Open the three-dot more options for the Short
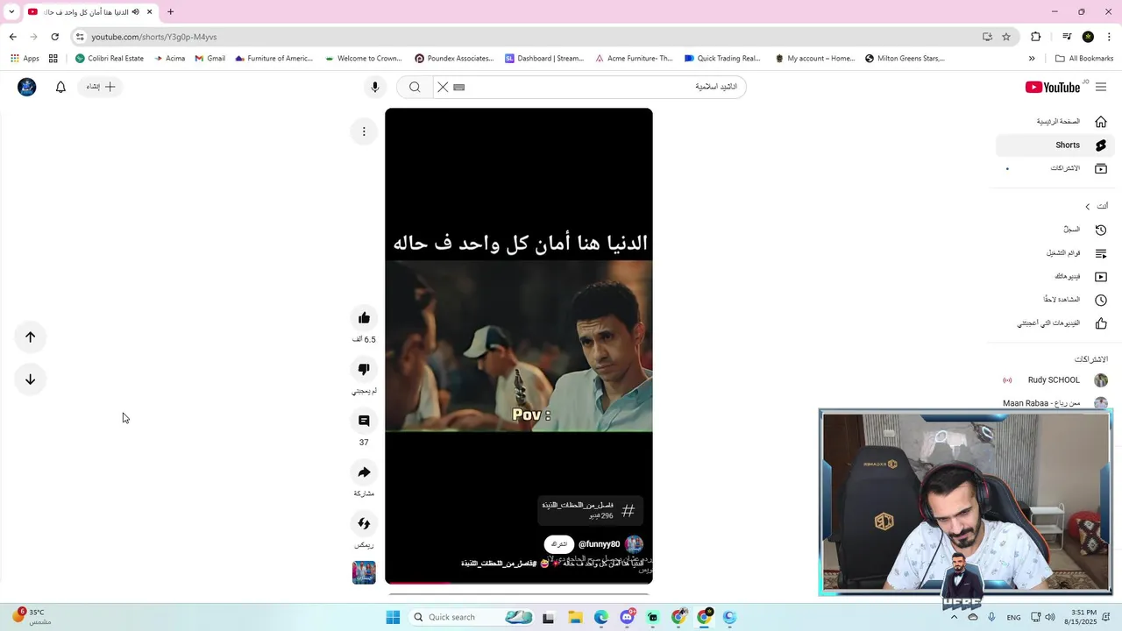The height and width of the screenshot is (631, 1122). click(364, 131)
